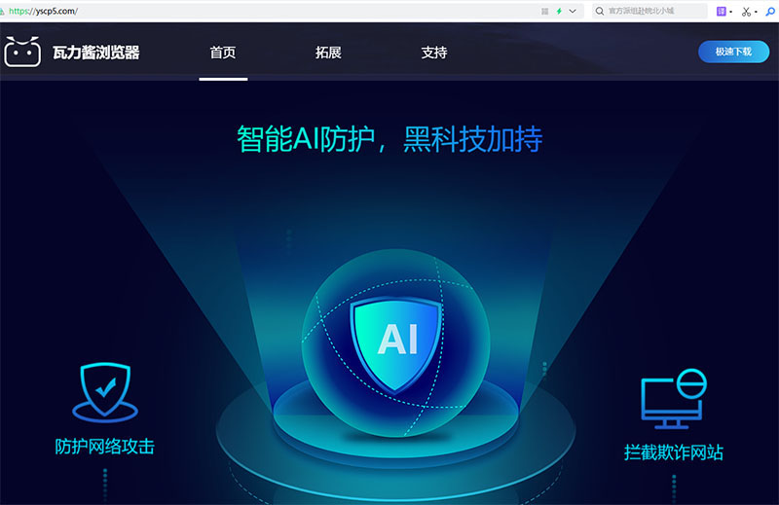The height and width of the screenshot is (505, 779).
Task: Click the search magnifier inside search box
Action: 600,11
